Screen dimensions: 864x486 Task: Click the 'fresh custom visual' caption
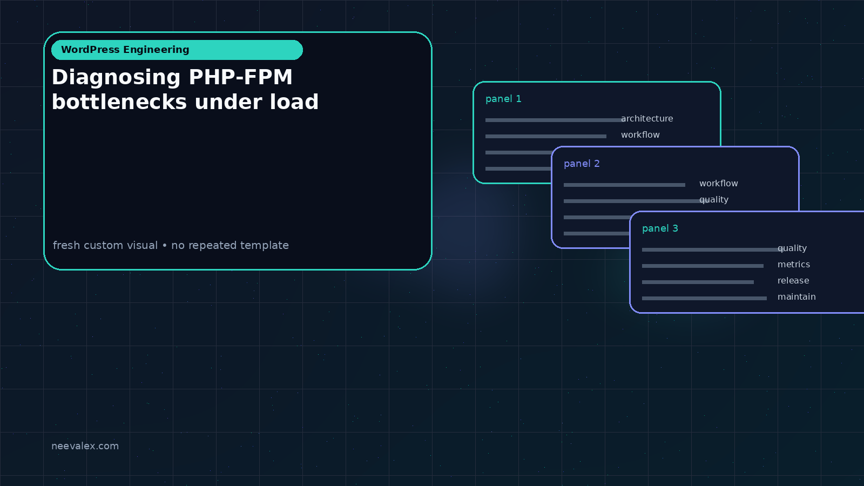[x=171, y=245]
